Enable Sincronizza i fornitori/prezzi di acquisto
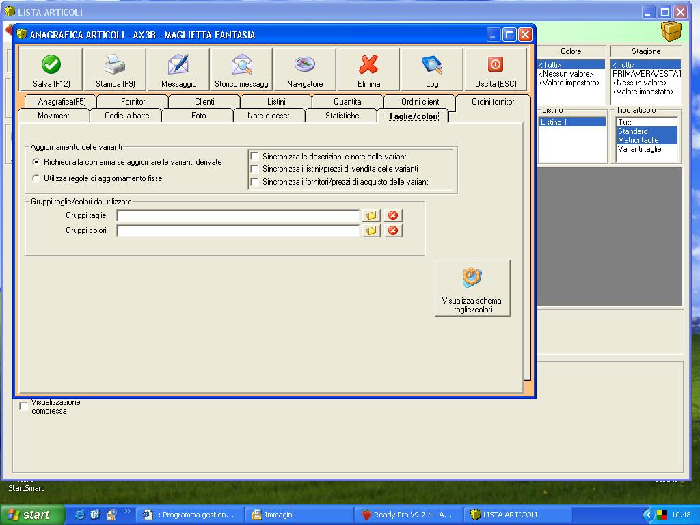Viewport: 700px width, 525px height. tap(254, 182)
